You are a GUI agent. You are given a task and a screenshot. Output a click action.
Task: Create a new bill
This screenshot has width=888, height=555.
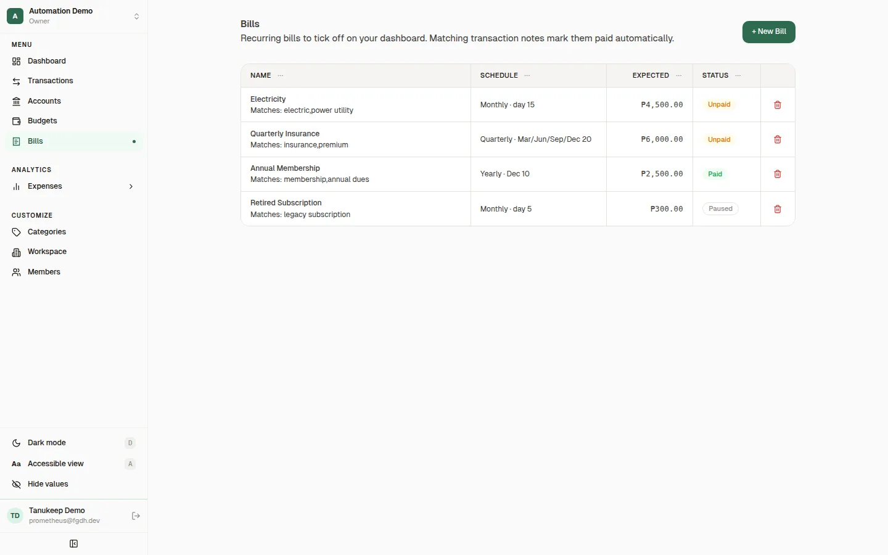pos(769,32)
